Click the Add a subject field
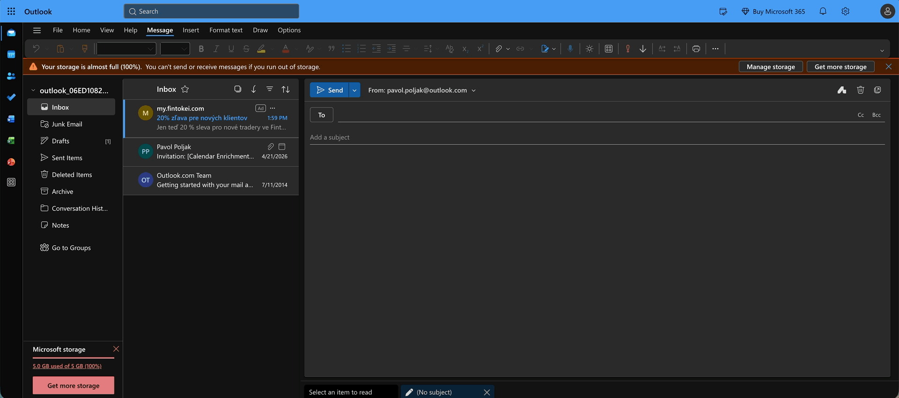The height and width of the screenshot is (398, 899). click(597, 137)
